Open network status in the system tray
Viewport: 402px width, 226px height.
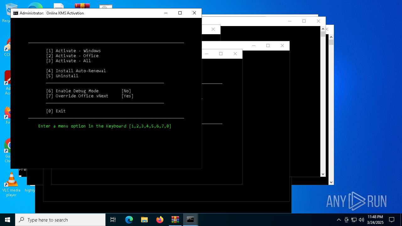(x=354, y=220)
